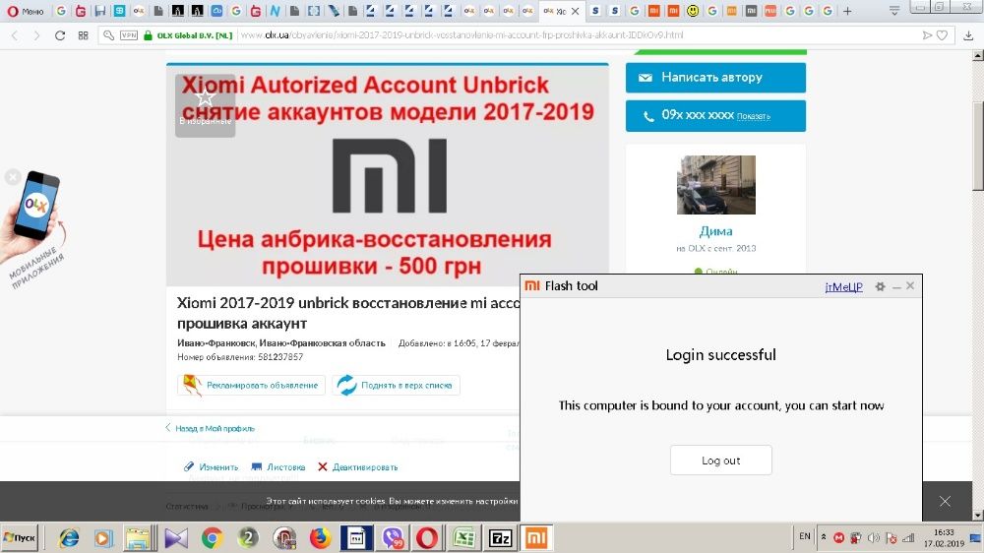Click the send-to-flow arrow icon
The width and height of the screenshot is (984, 553).
(927, 35)
